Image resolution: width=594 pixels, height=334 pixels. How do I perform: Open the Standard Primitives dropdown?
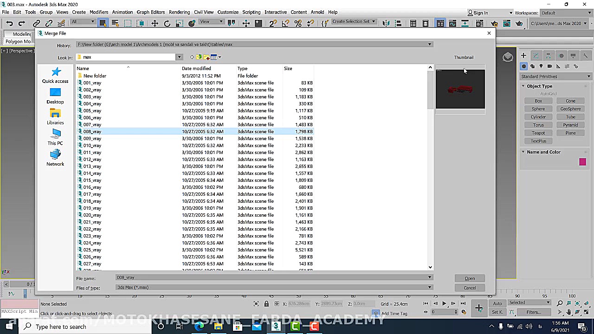556,77
